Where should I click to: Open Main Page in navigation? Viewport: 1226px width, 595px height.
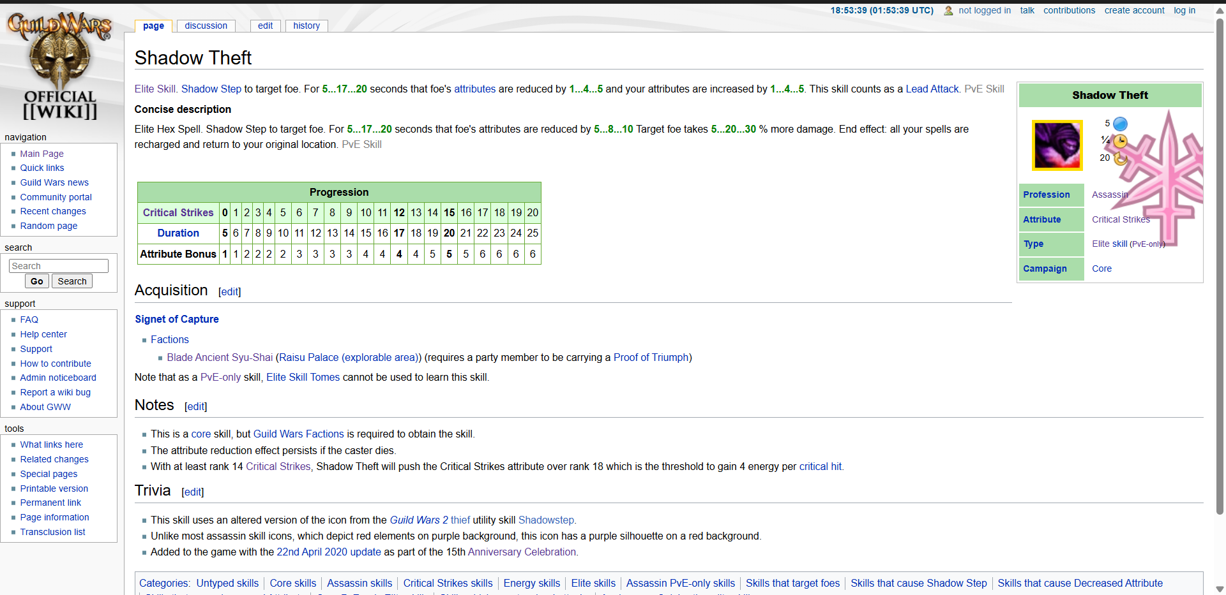pyautogui.click(x=42, y=154)
